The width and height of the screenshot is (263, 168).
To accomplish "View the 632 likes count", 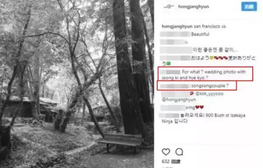I will click(171, 161).
